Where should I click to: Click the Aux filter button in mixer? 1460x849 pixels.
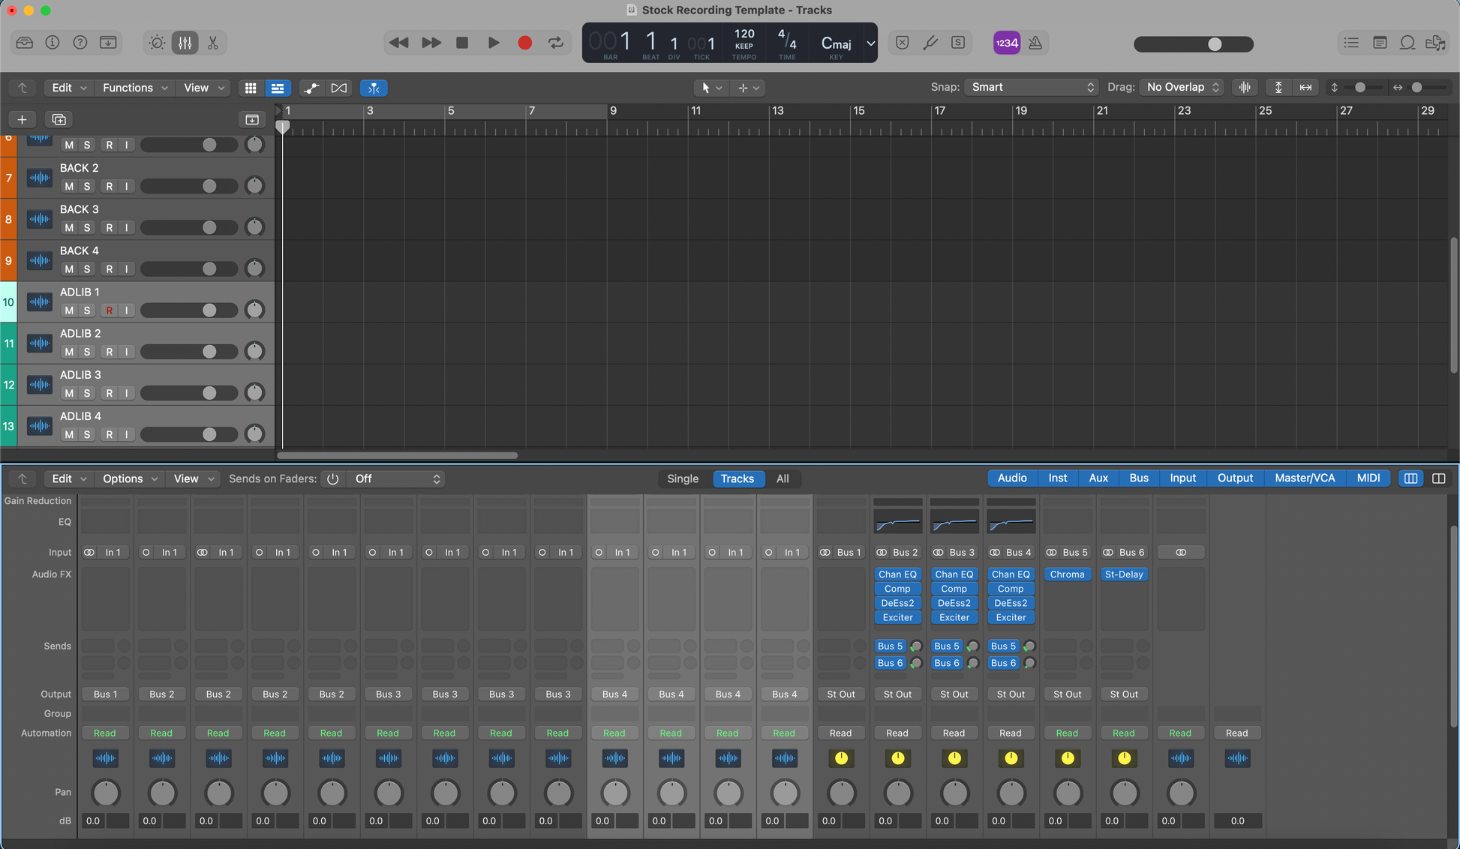[1098, 478]
